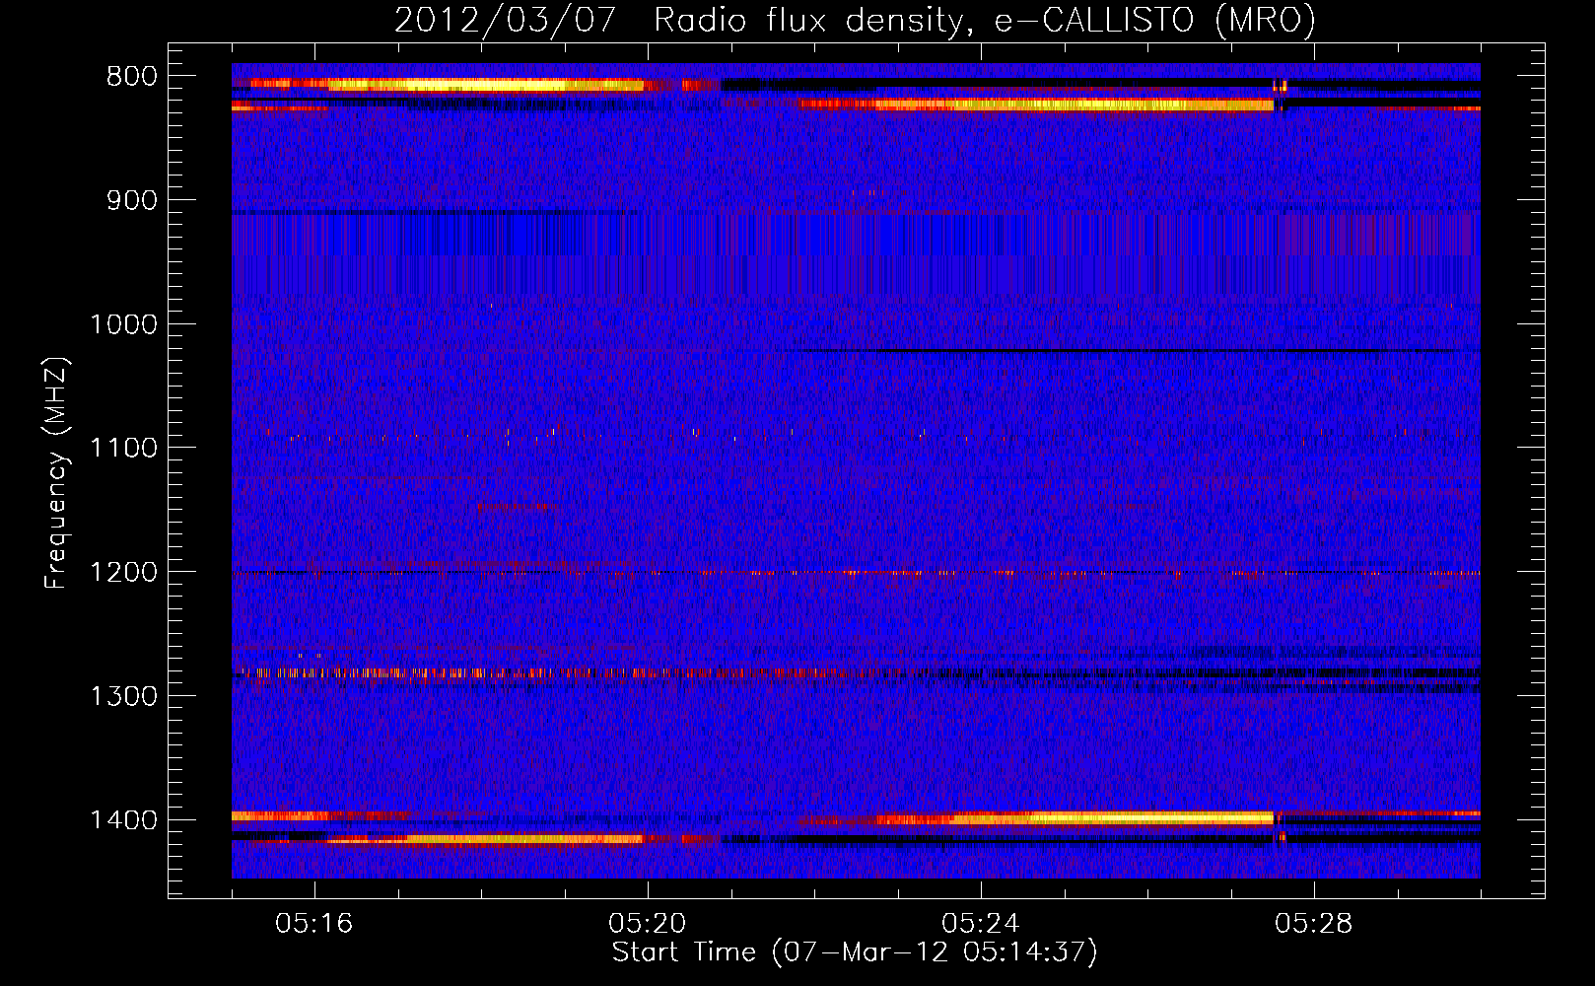Click the 1000 frequency tick label
The width and height of the screenshot is (1595, 986).
pyautogui.click(x=123, y=324)
